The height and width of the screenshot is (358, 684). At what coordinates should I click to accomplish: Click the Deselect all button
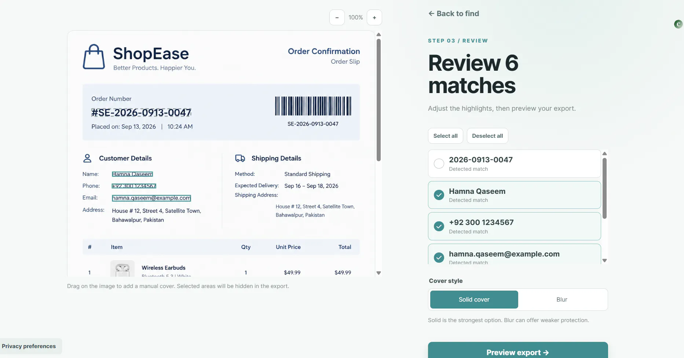[487, 136]
